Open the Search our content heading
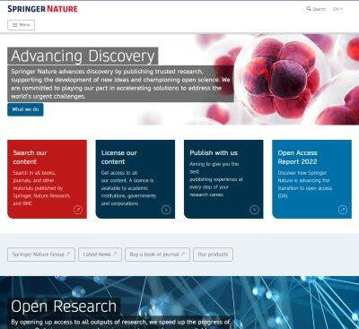 tap(30, 157)
